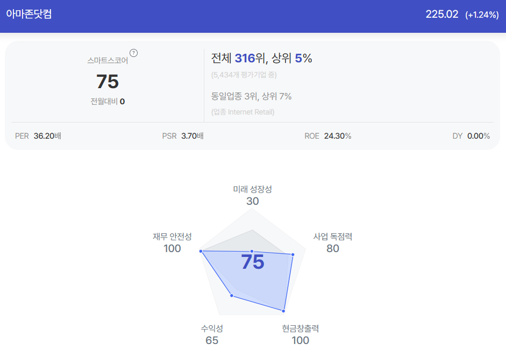This screenshot has height=358, width=506.
Task: Click the 수익성 radar axis label
Action: [x=212, y=328]
